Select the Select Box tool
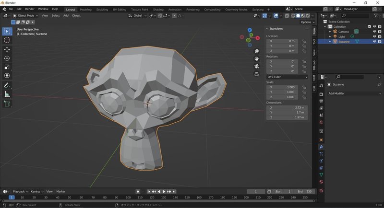The height and width of the screenshot is (208, 384). tap(7, 31)
